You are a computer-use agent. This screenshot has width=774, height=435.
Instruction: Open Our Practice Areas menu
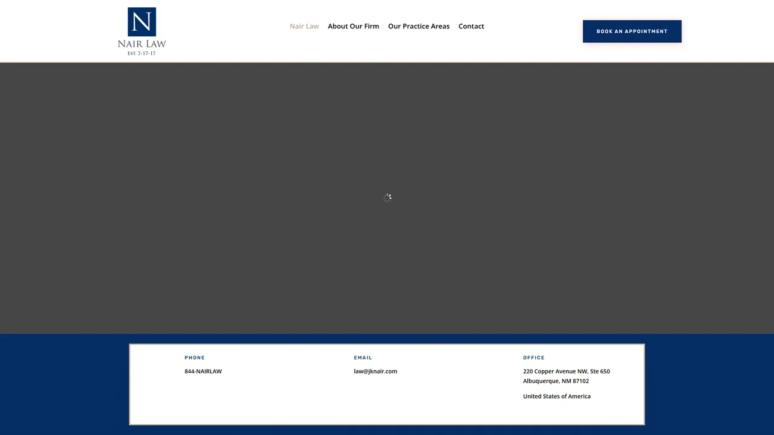(x=418, y=26)
